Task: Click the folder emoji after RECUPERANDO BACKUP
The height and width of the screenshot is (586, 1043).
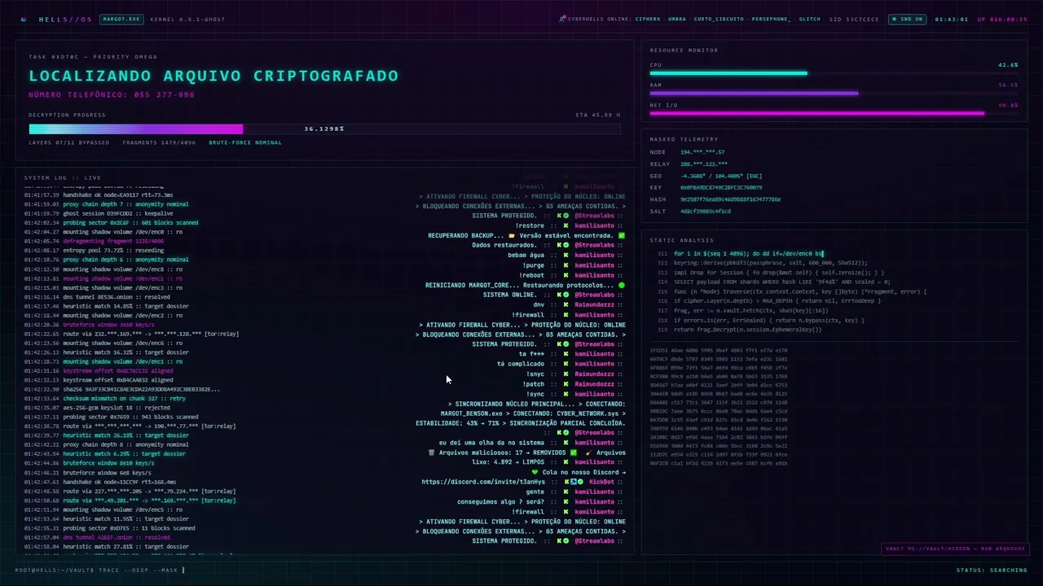Action: pyautogui.click(x=511, y=235)
